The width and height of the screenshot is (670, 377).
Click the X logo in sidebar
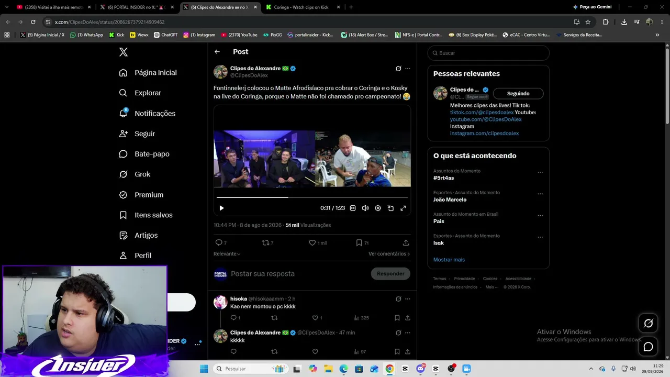click(124, 52)
